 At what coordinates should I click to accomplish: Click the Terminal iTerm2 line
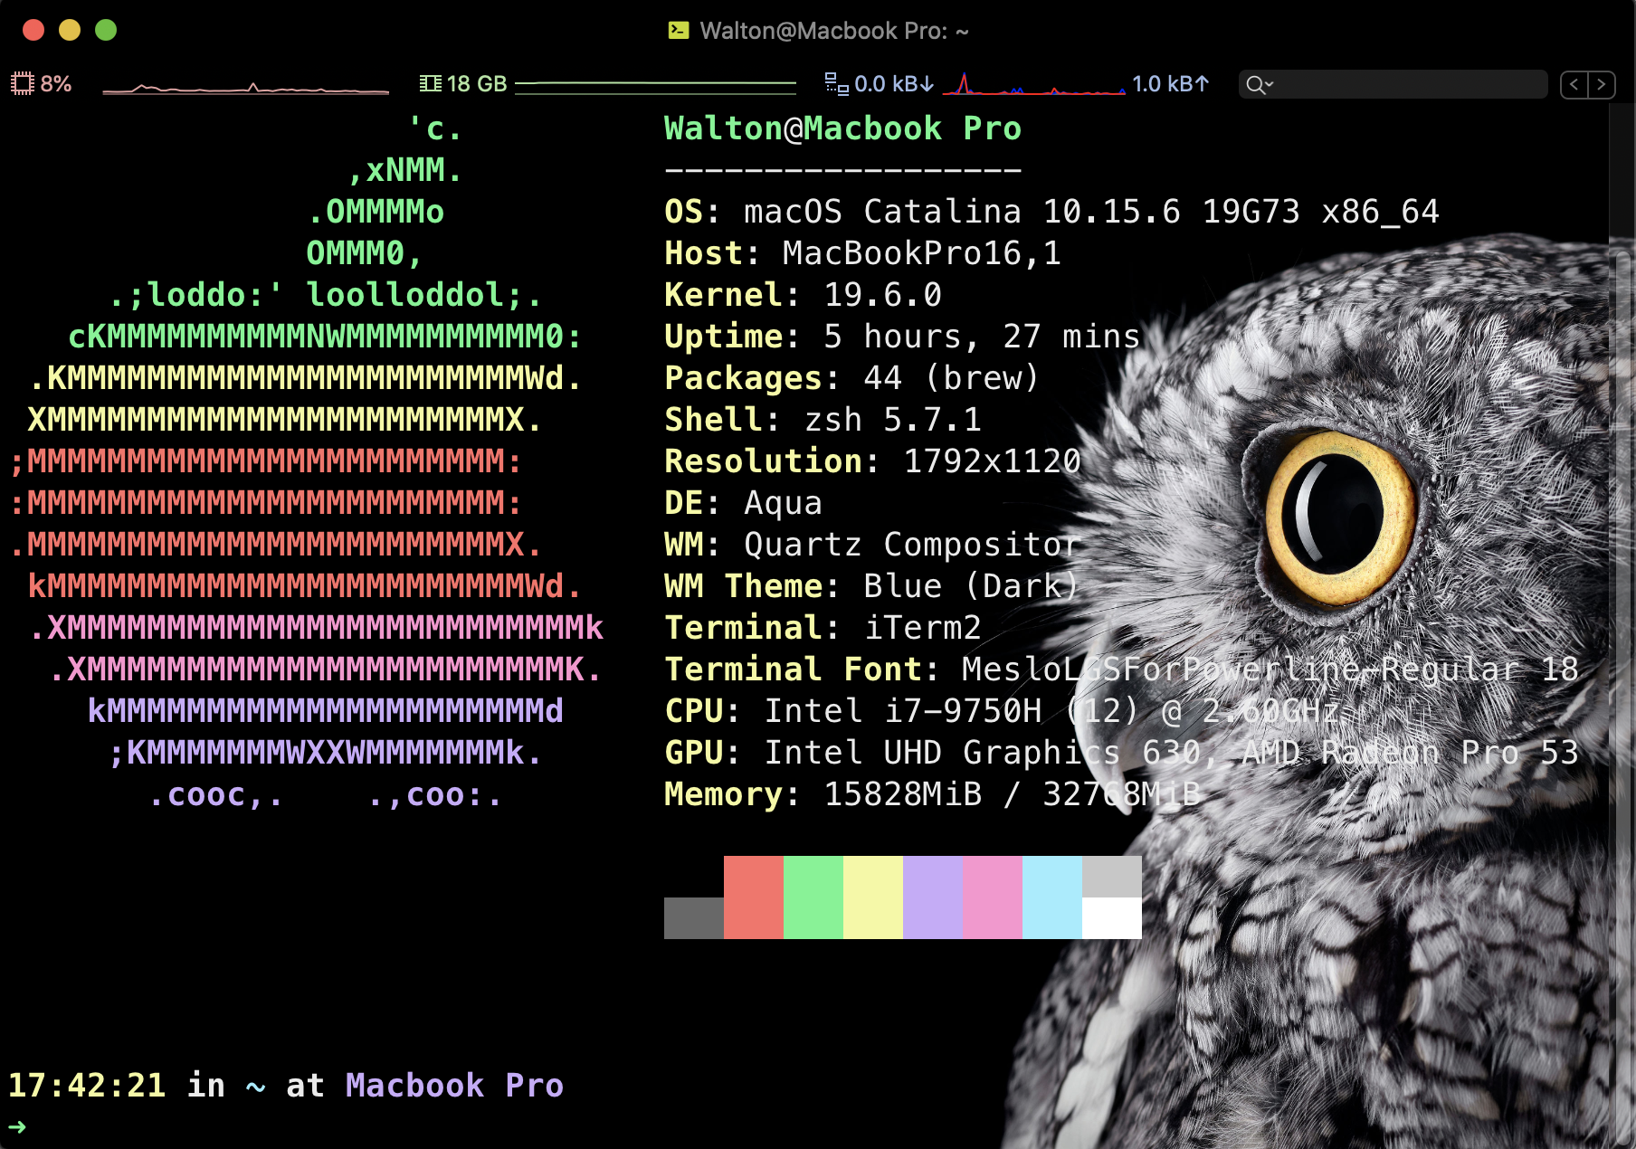point(823,628)
